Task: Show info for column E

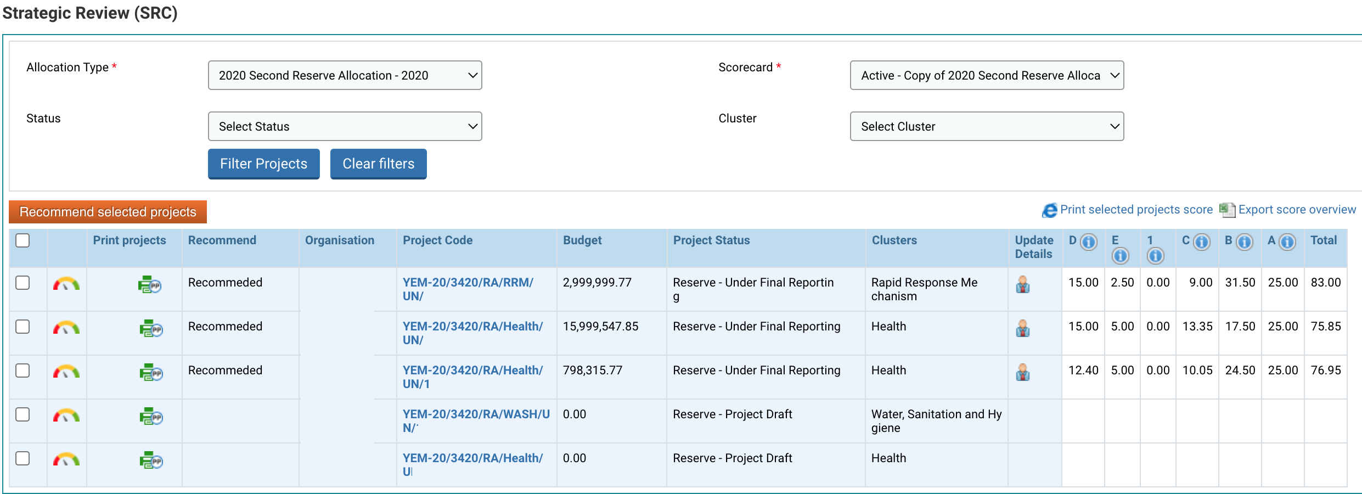Action: pyautogui.click(x=1120, y=256)
